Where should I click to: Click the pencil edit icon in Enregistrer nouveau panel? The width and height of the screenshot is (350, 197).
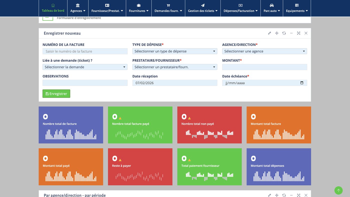pyautogui.click(x=269, y=33)
